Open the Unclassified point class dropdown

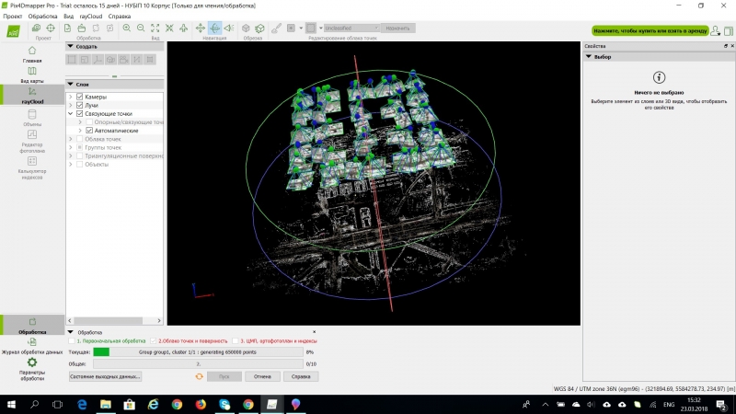[350, 29]
